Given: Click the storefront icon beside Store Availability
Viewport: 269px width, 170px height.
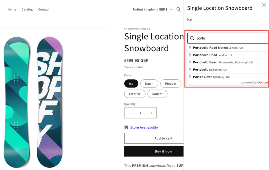Looking at the screenshot, I should click(126, 127).
